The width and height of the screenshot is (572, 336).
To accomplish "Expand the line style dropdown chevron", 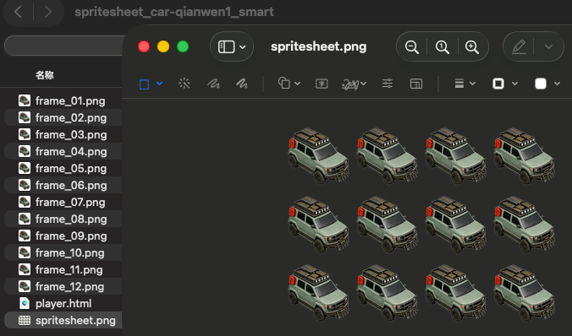I will [472, 84].
